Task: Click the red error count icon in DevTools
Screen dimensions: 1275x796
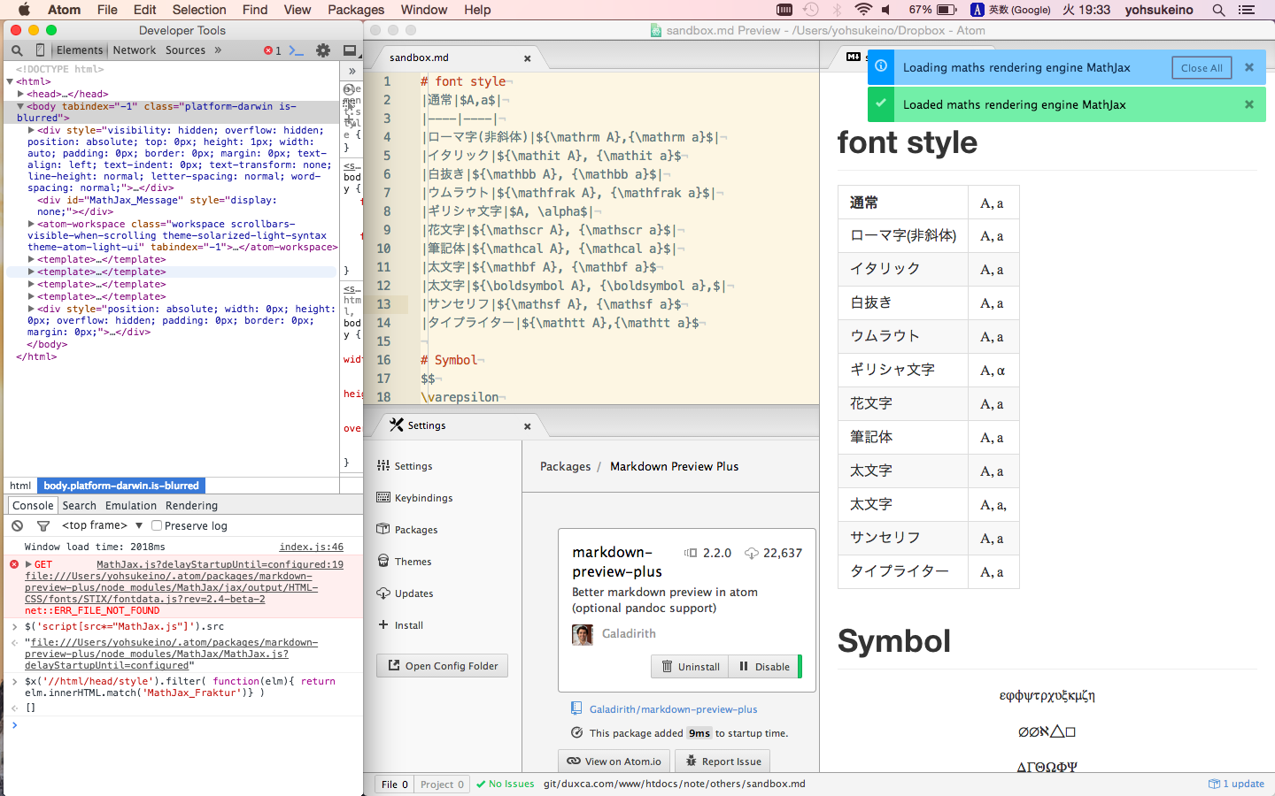Action: click(x=268, y=50)
